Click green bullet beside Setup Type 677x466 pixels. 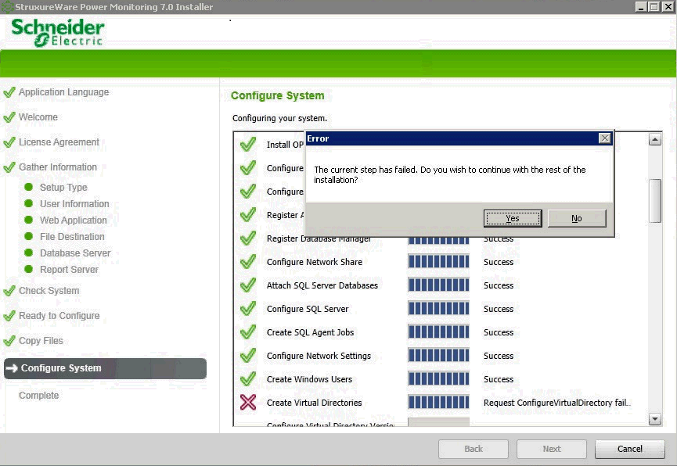tap(29, 187)
